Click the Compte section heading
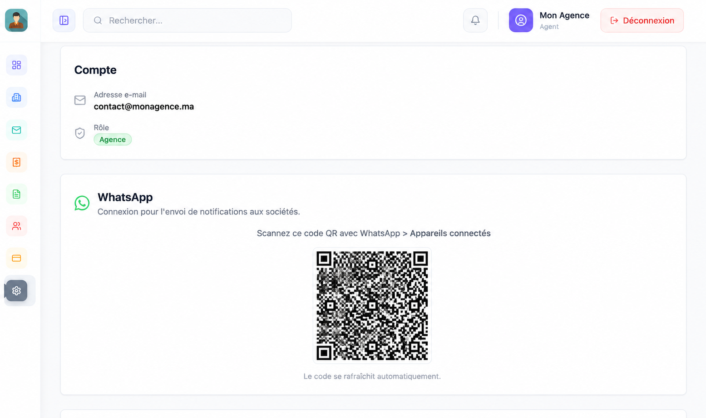706x418 pixels. (x=95, y=70)
